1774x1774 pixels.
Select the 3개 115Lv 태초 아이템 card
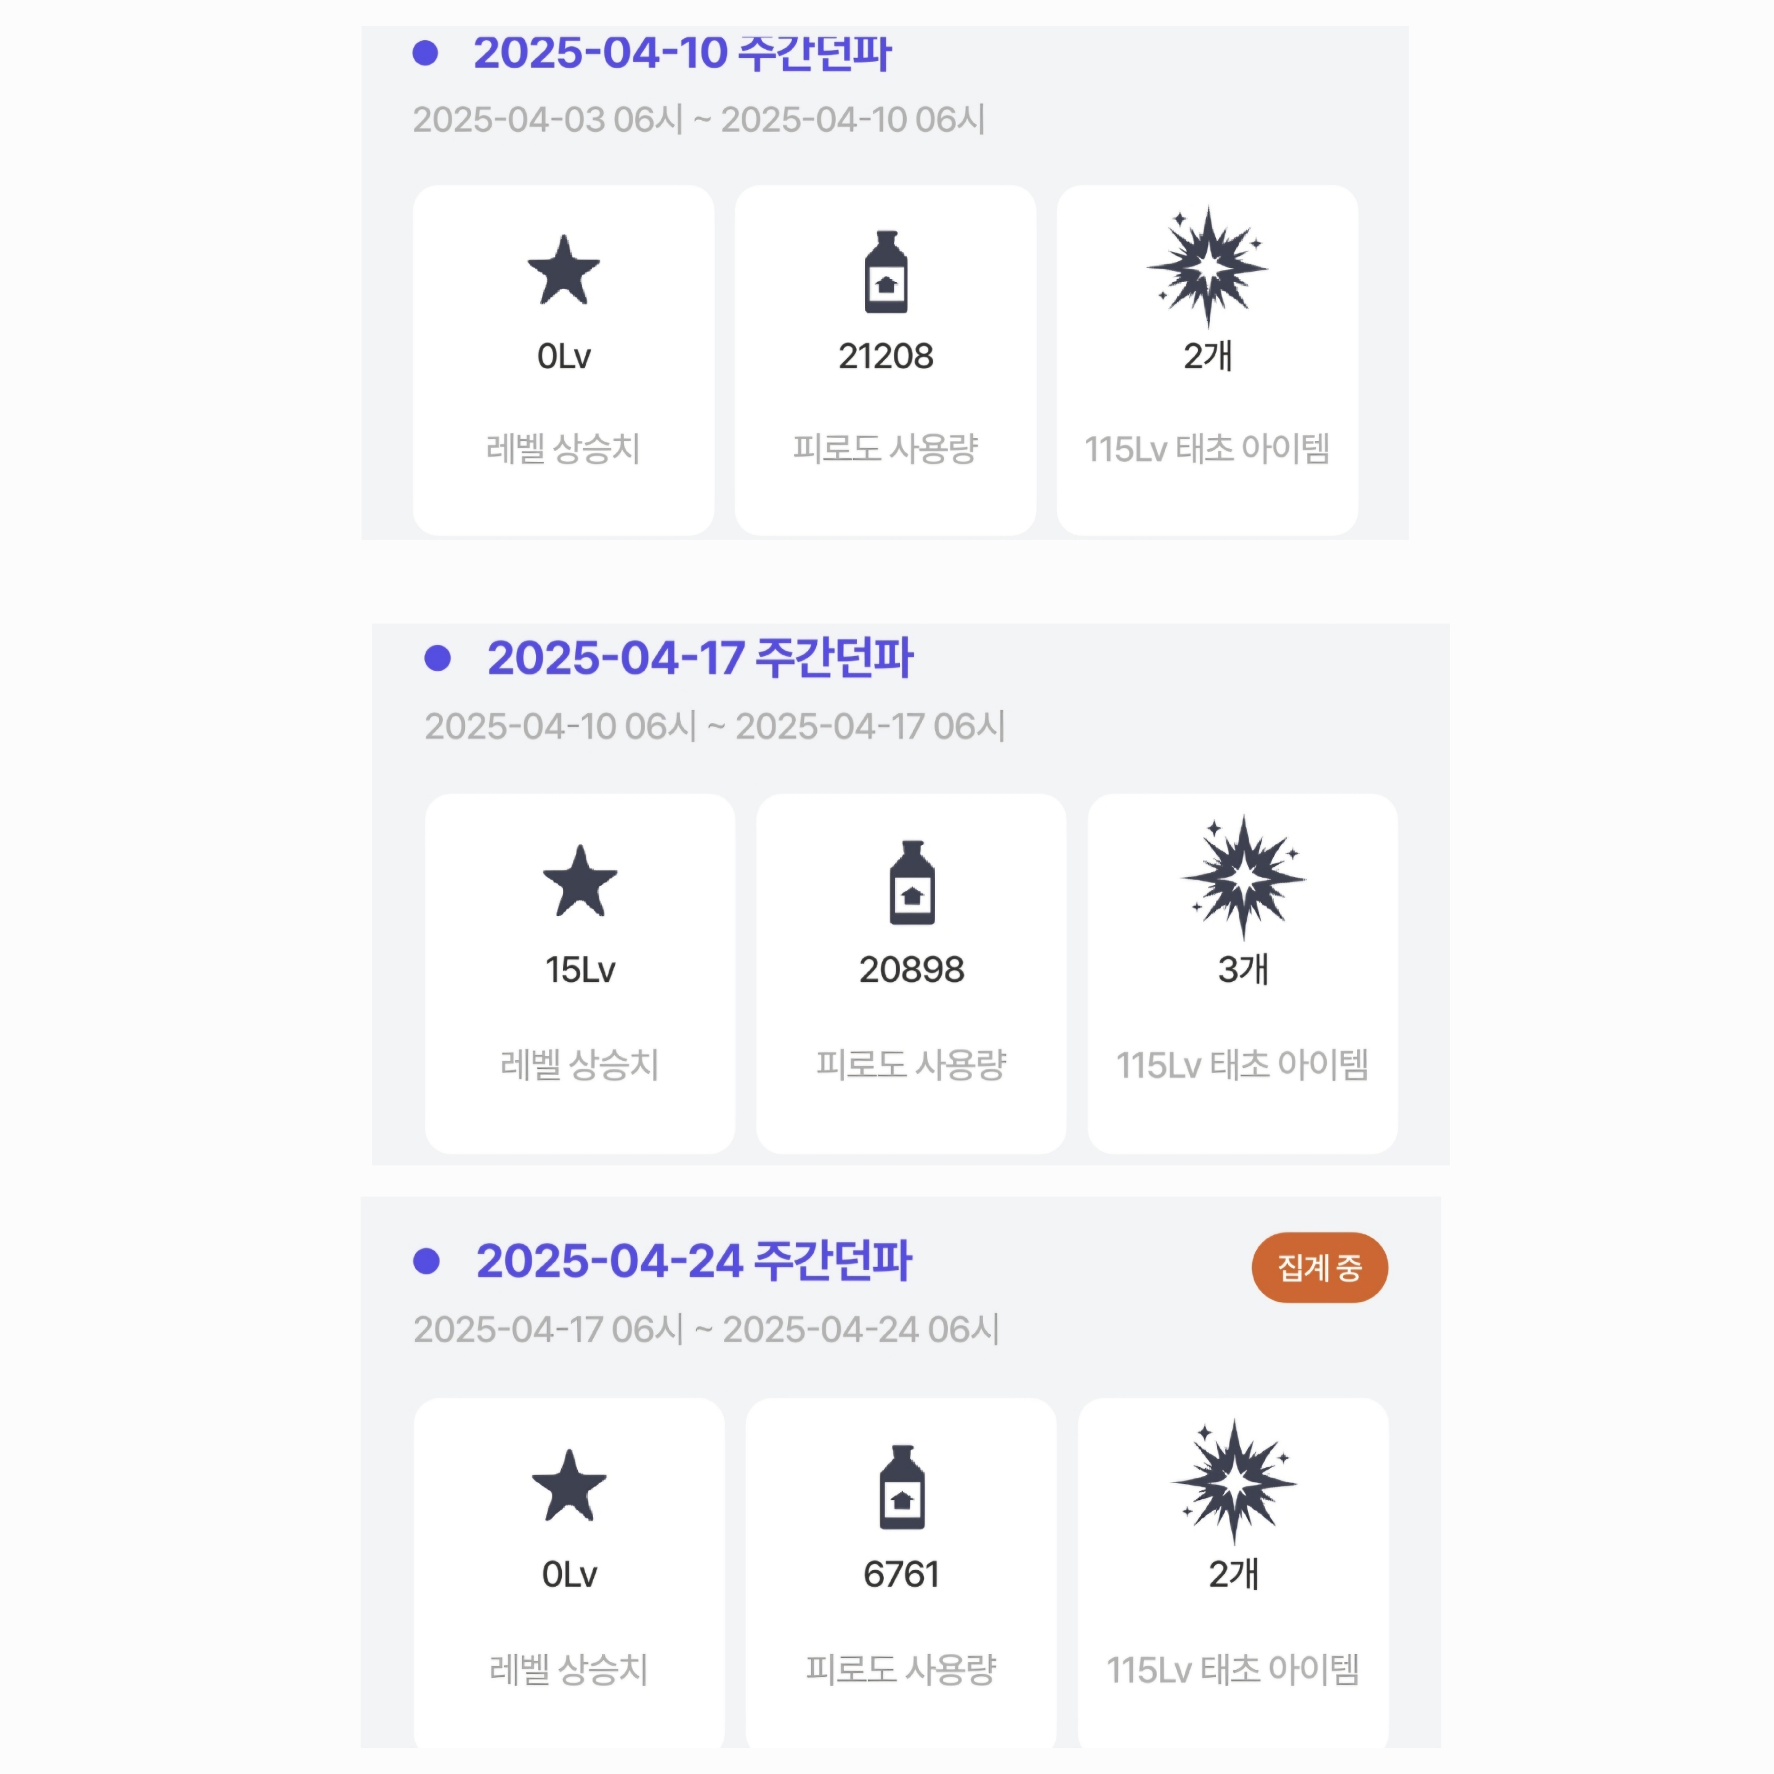coord(1242,973)
